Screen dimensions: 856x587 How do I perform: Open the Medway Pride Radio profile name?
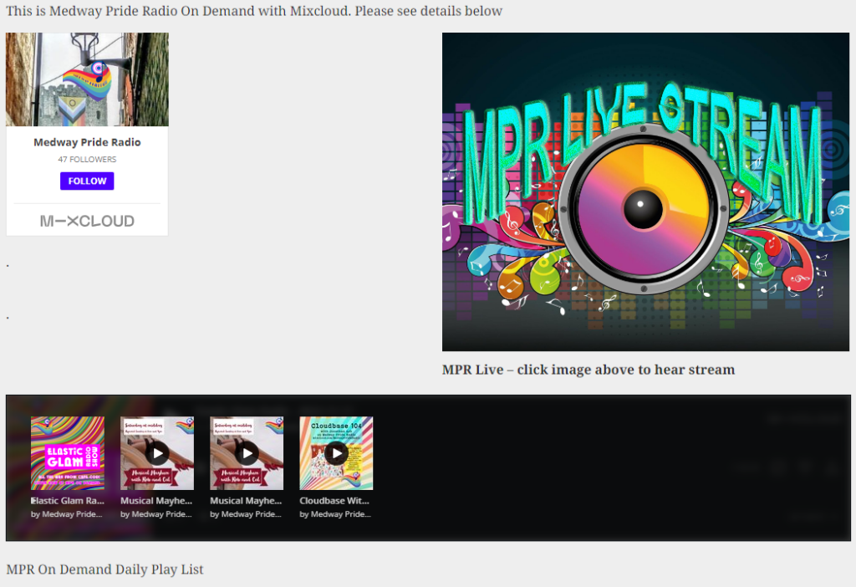[87, 142]
